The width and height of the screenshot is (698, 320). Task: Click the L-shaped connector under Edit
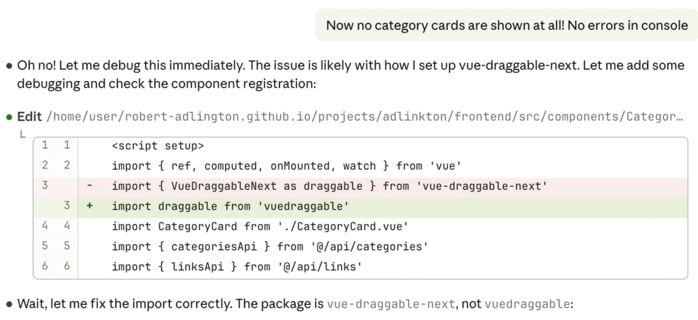coord(22,134)
